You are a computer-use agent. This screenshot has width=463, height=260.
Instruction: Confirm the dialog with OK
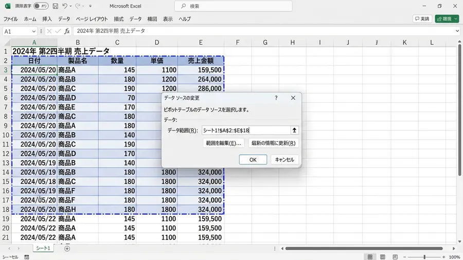[x=253, y=160]
